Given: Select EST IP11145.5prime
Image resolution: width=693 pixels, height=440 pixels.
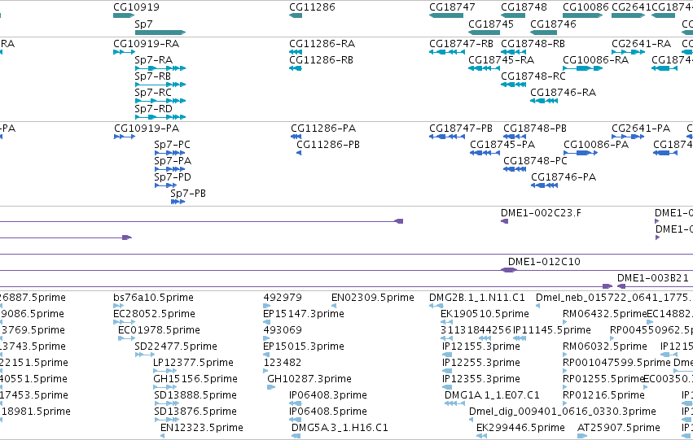Looking at the screenshot, I should [x=551, y=330].
